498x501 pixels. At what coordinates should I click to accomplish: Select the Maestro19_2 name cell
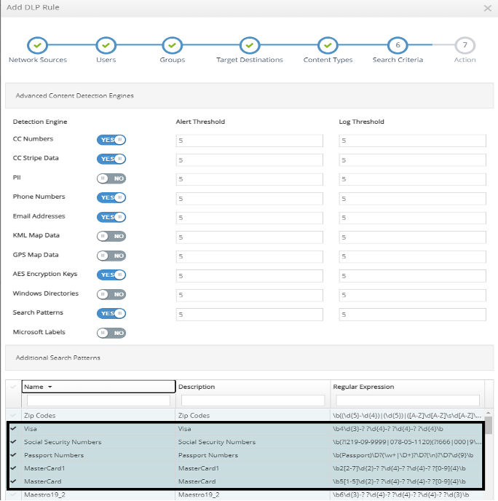coord(98,494)
